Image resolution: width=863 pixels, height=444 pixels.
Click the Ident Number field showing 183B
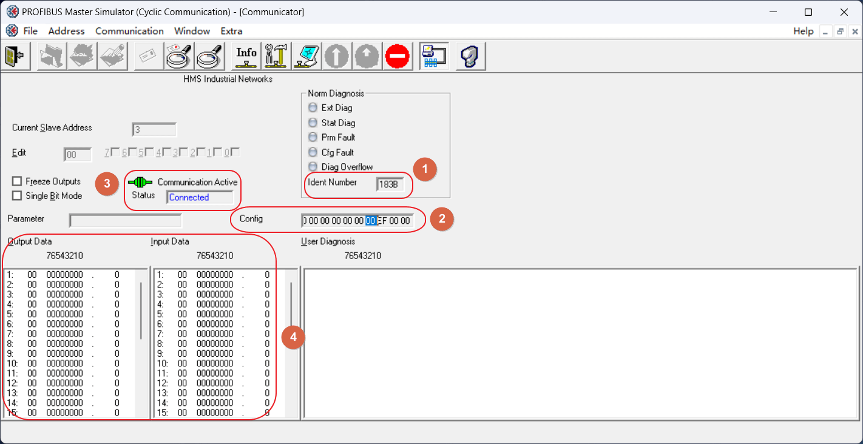390,184
